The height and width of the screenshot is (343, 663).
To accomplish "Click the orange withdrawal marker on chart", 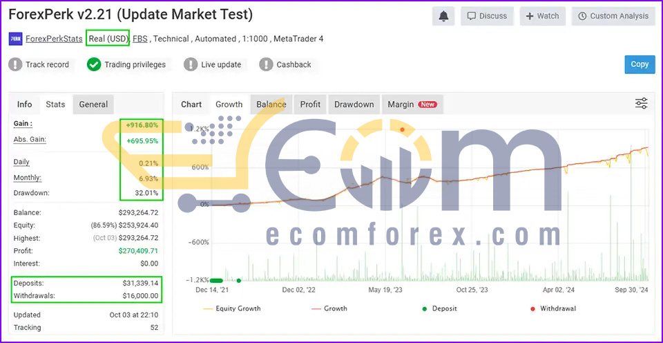I will tap(402, 129).
